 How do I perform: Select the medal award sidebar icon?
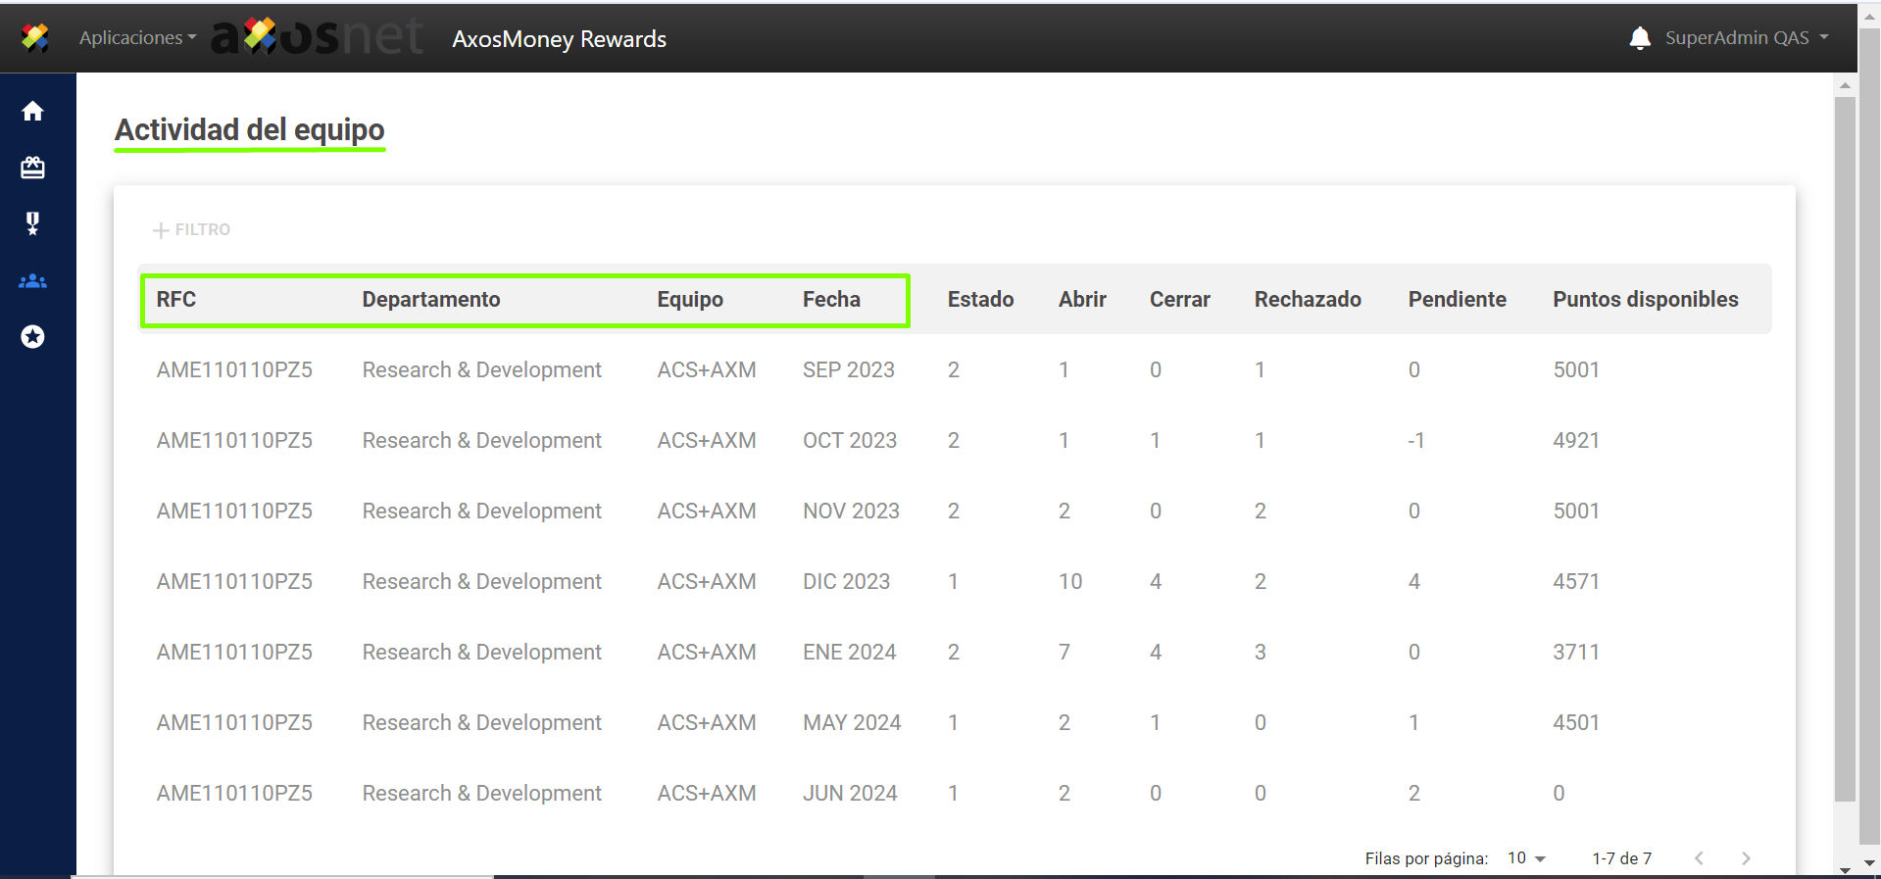click(32, 223)
